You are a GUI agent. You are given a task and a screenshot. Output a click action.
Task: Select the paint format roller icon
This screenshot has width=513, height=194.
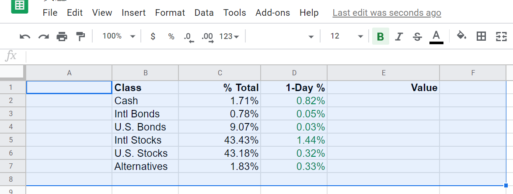click(80, 37)
